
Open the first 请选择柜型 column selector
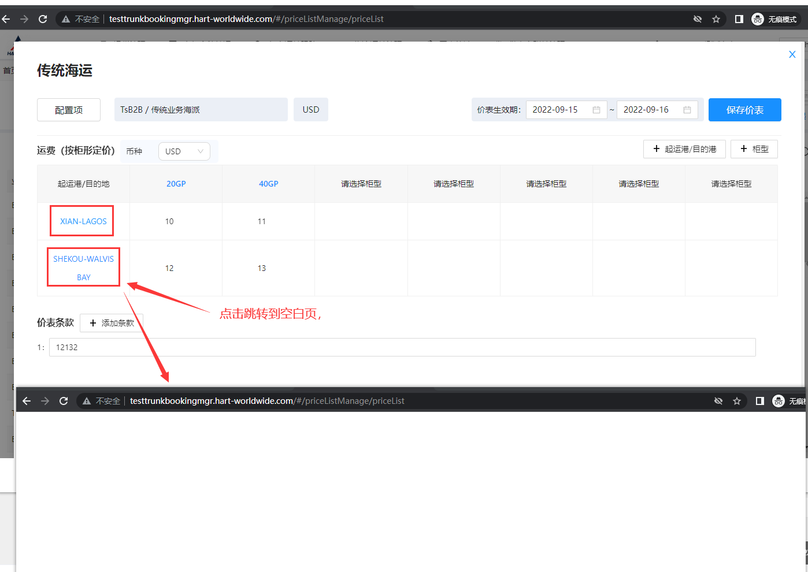click(361, 184)
